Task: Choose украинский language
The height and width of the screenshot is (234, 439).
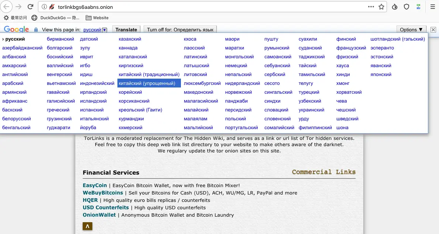Action: [311, 110]
